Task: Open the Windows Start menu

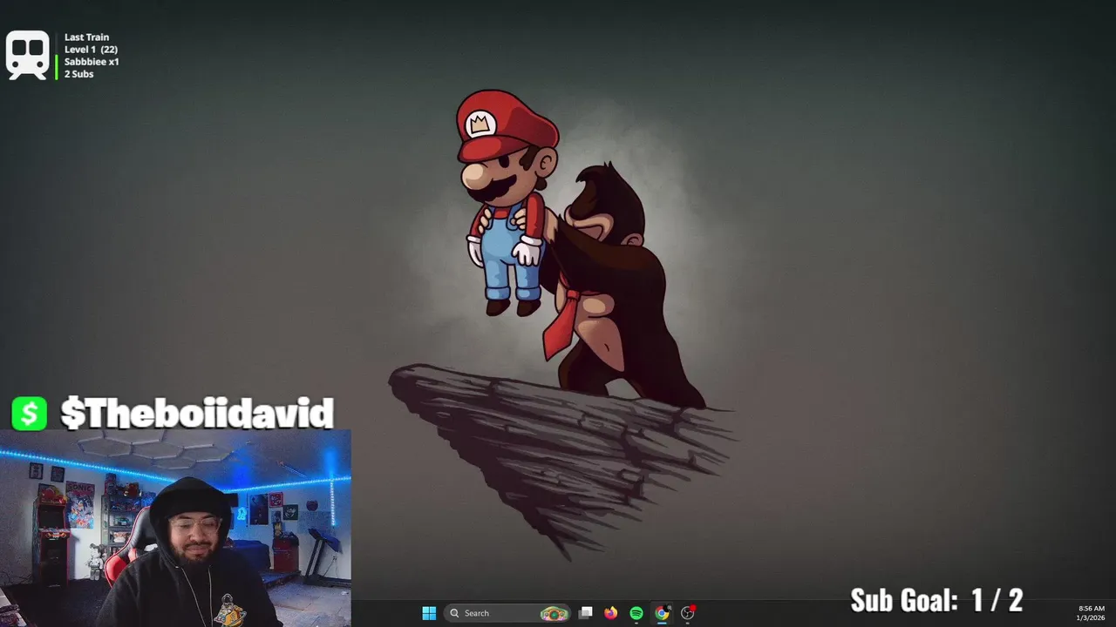Action: coord(429,613)
